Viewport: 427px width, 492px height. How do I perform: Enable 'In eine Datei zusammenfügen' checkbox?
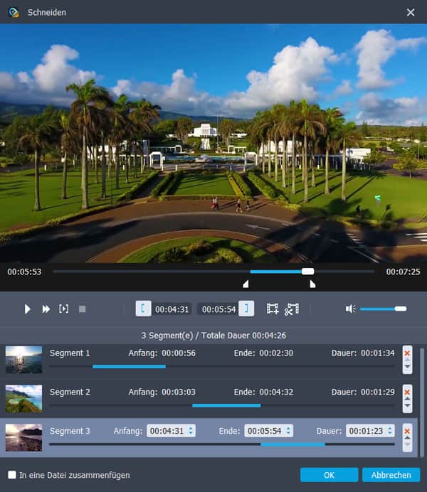click(12, 475)
